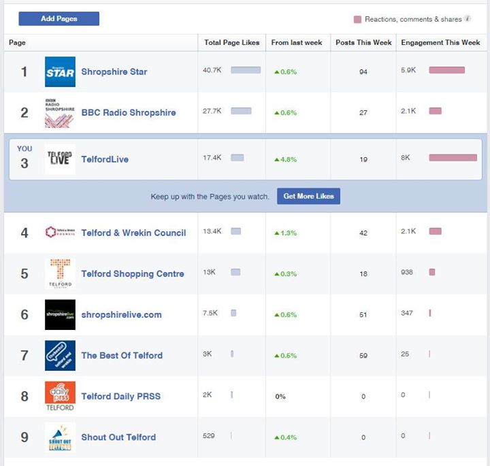The width and height of the screenshot is (490, 466).
Task: Open the Shout Out Telford link
Action: pyautogui.click(x=118, y=437)
